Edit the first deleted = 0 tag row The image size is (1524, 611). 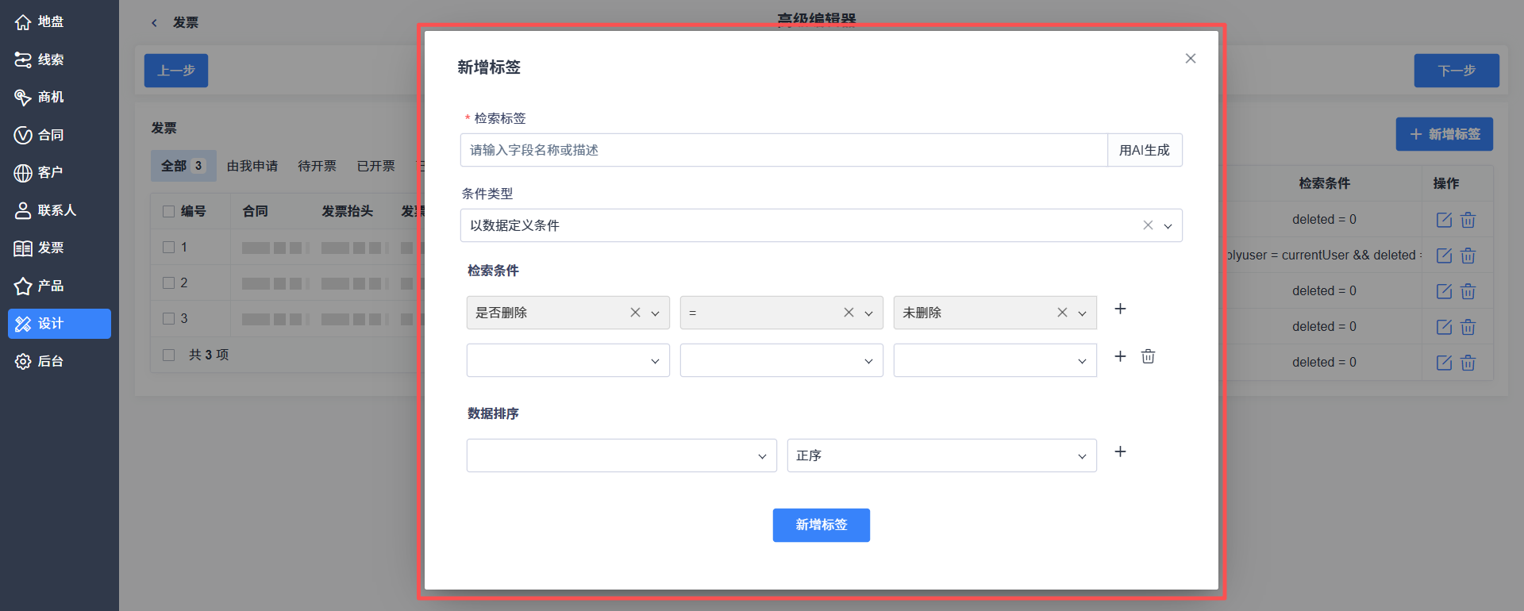[1444, 220]
